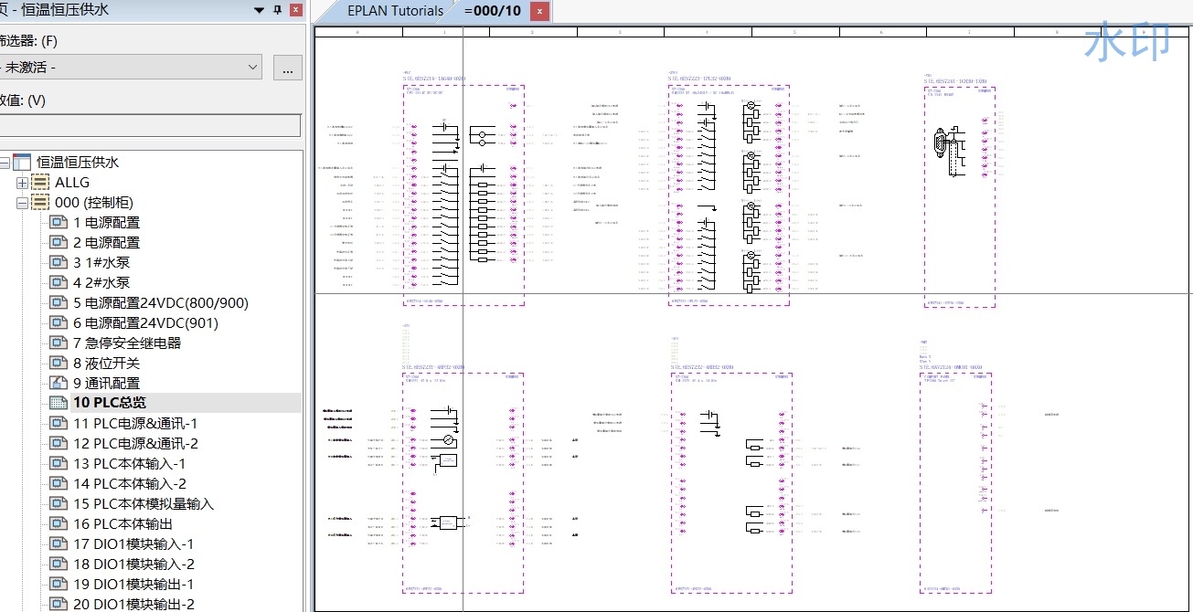Click icon of 18 DIO1模块输入-2
The height and width of the screenshot is (612, 1193).
point(59,564)
